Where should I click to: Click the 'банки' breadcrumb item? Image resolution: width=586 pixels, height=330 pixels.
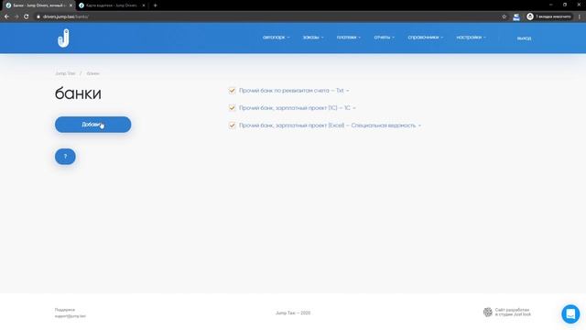point(93,73)
